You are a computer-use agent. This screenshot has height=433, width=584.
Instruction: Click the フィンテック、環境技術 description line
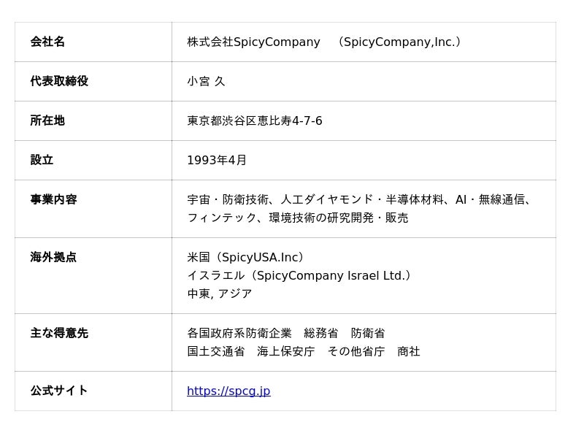click(297, 218)
